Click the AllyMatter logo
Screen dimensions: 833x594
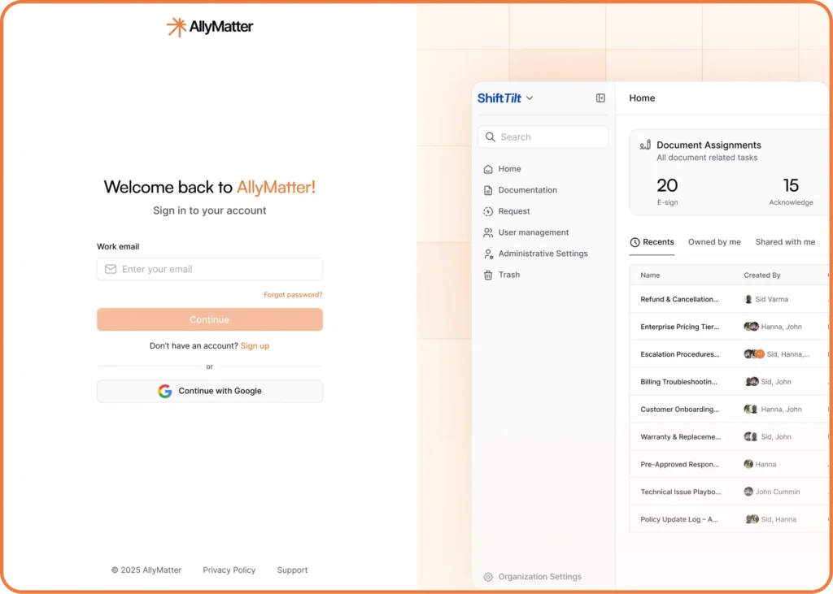(209, 26)
